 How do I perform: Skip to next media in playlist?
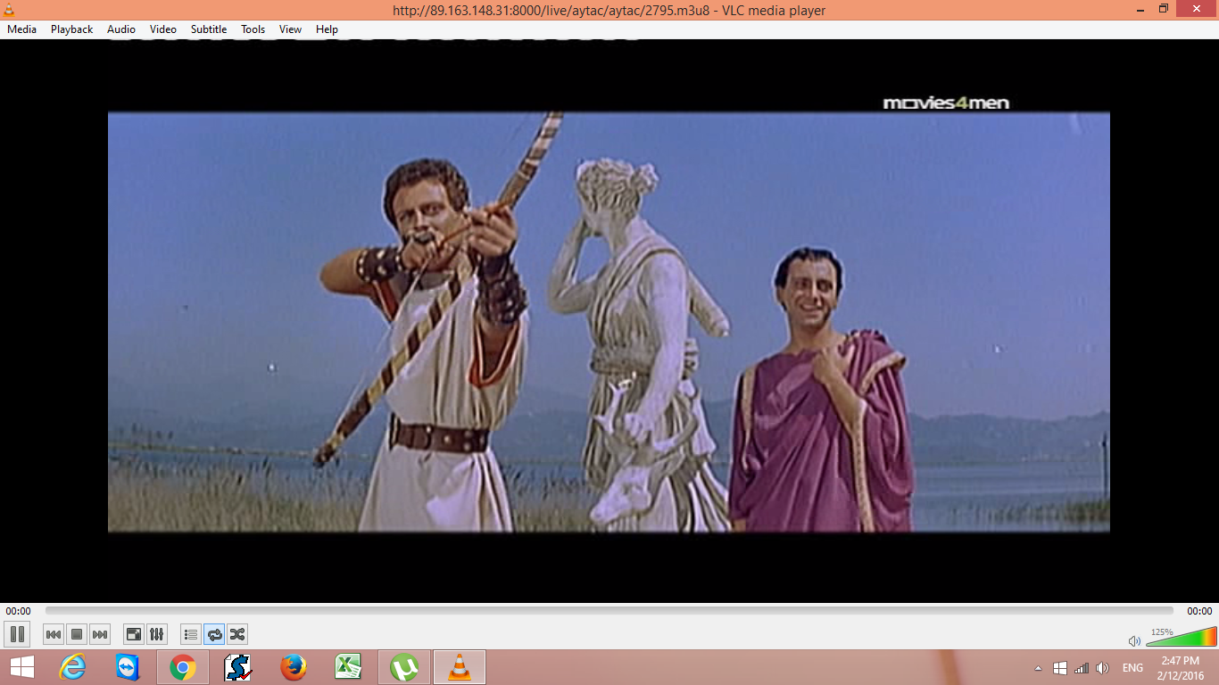pyautogui.click(x=100, y=634)
